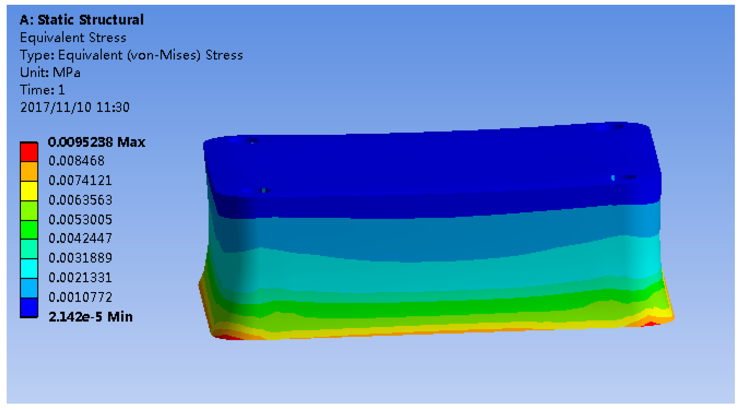
Task: Click the red max stress bottom-right corner
Action: [650, 324]
